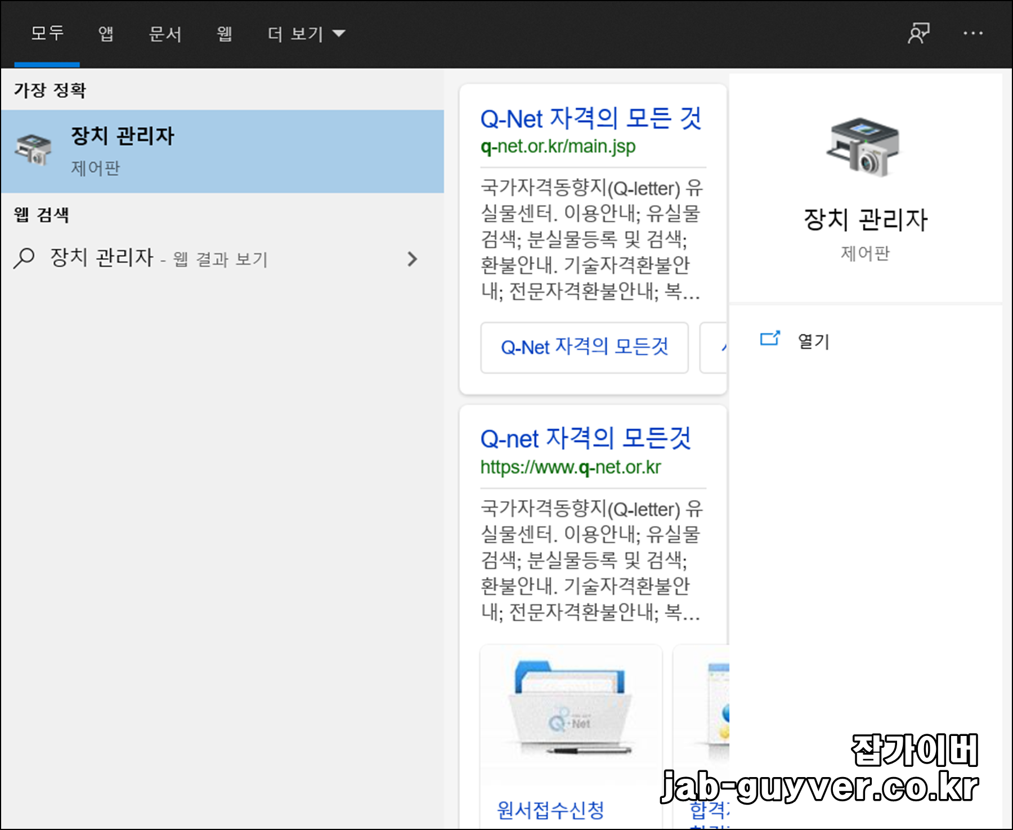Open 장치 관리자 best match result
This screenshot has width=1013, height=830.
click(x=222, y=151)
